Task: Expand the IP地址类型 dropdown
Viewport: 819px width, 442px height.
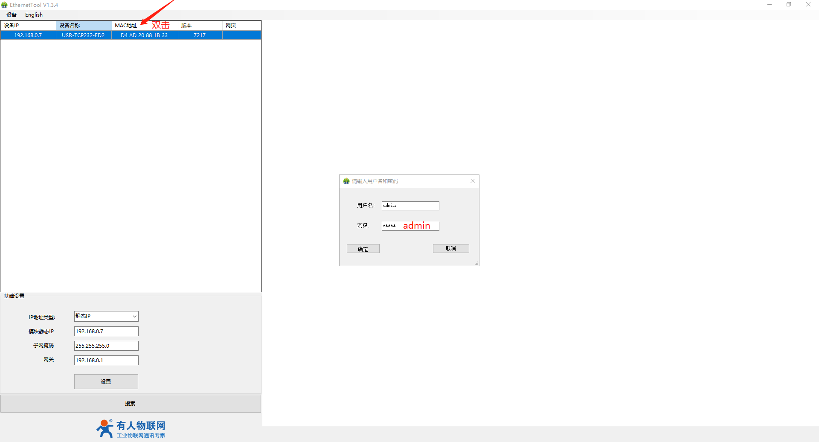Action: [134, 317]
